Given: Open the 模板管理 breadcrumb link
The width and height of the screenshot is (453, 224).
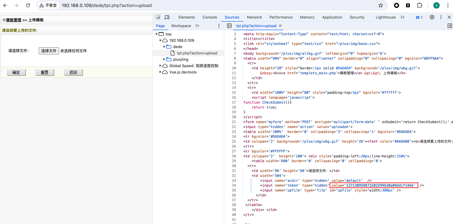Looking at the screenshot, I should tap(14, 20).
